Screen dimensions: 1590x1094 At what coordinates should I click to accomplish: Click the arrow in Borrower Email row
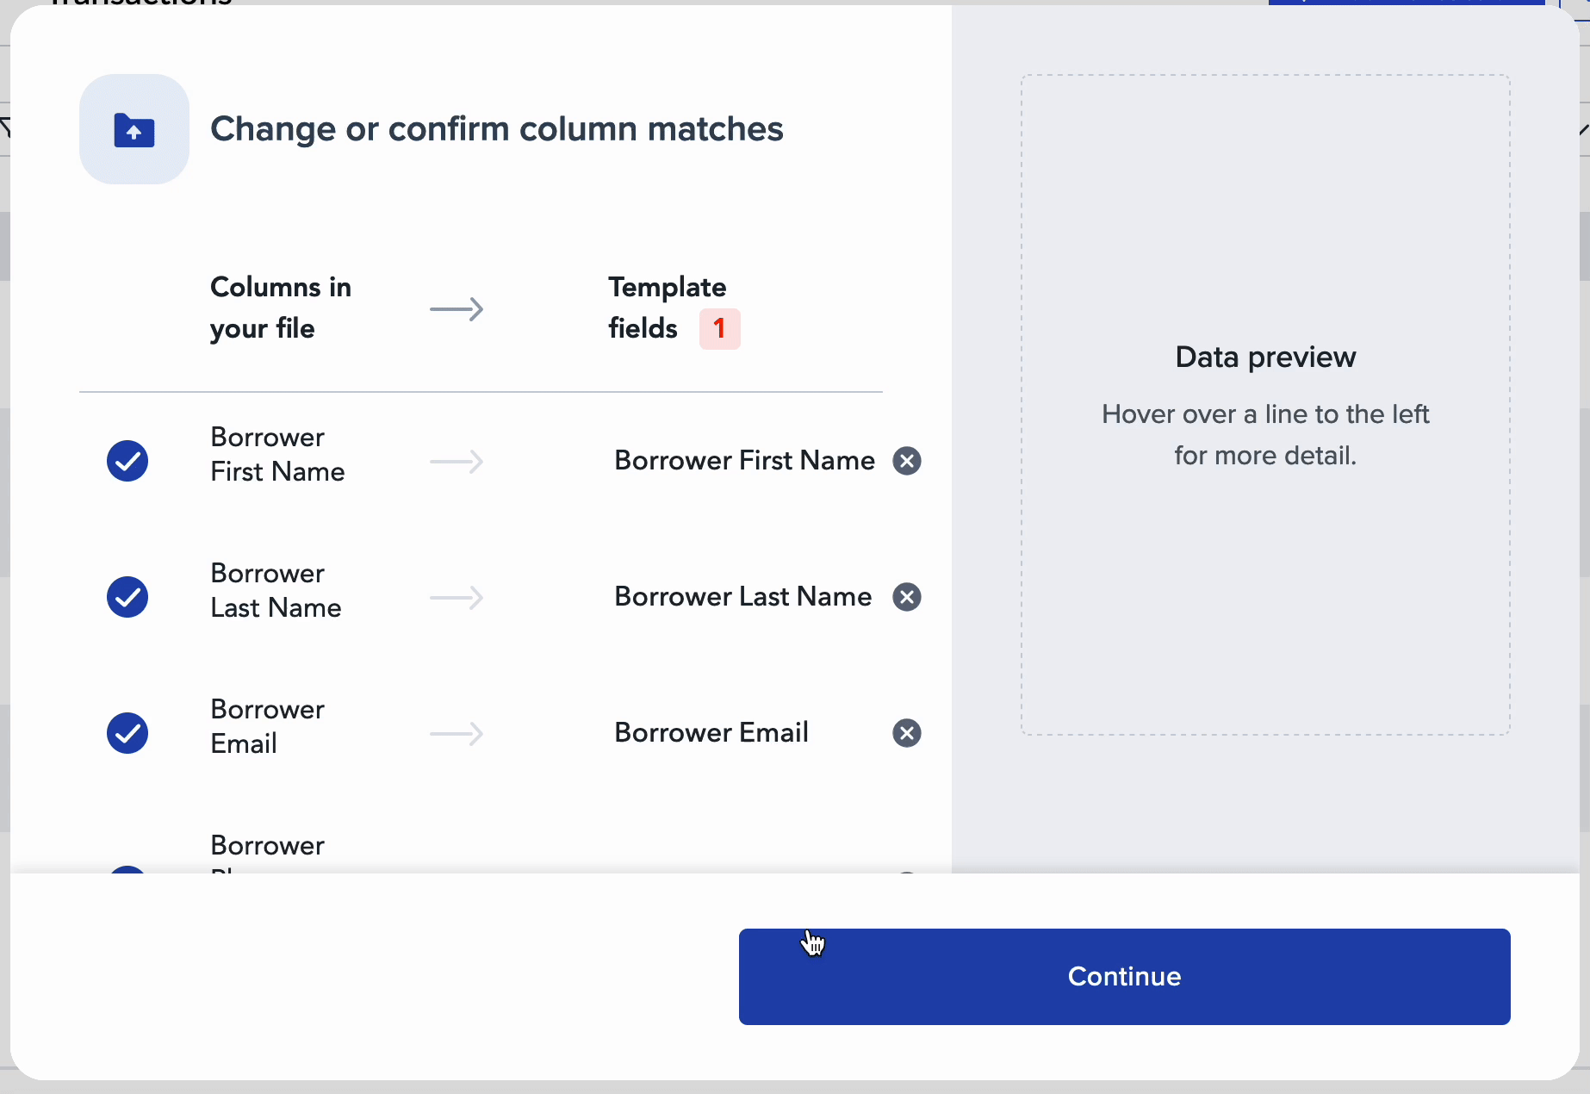click(457, 734)
